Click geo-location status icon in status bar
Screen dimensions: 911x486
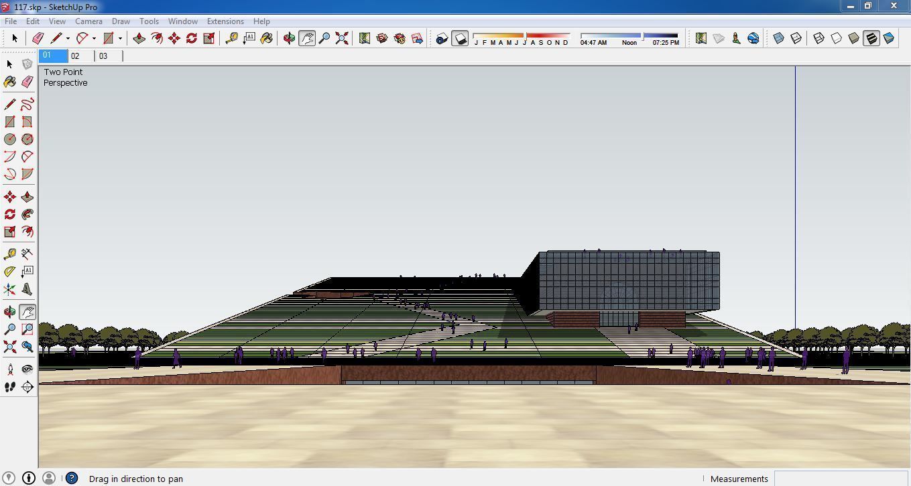10,478
